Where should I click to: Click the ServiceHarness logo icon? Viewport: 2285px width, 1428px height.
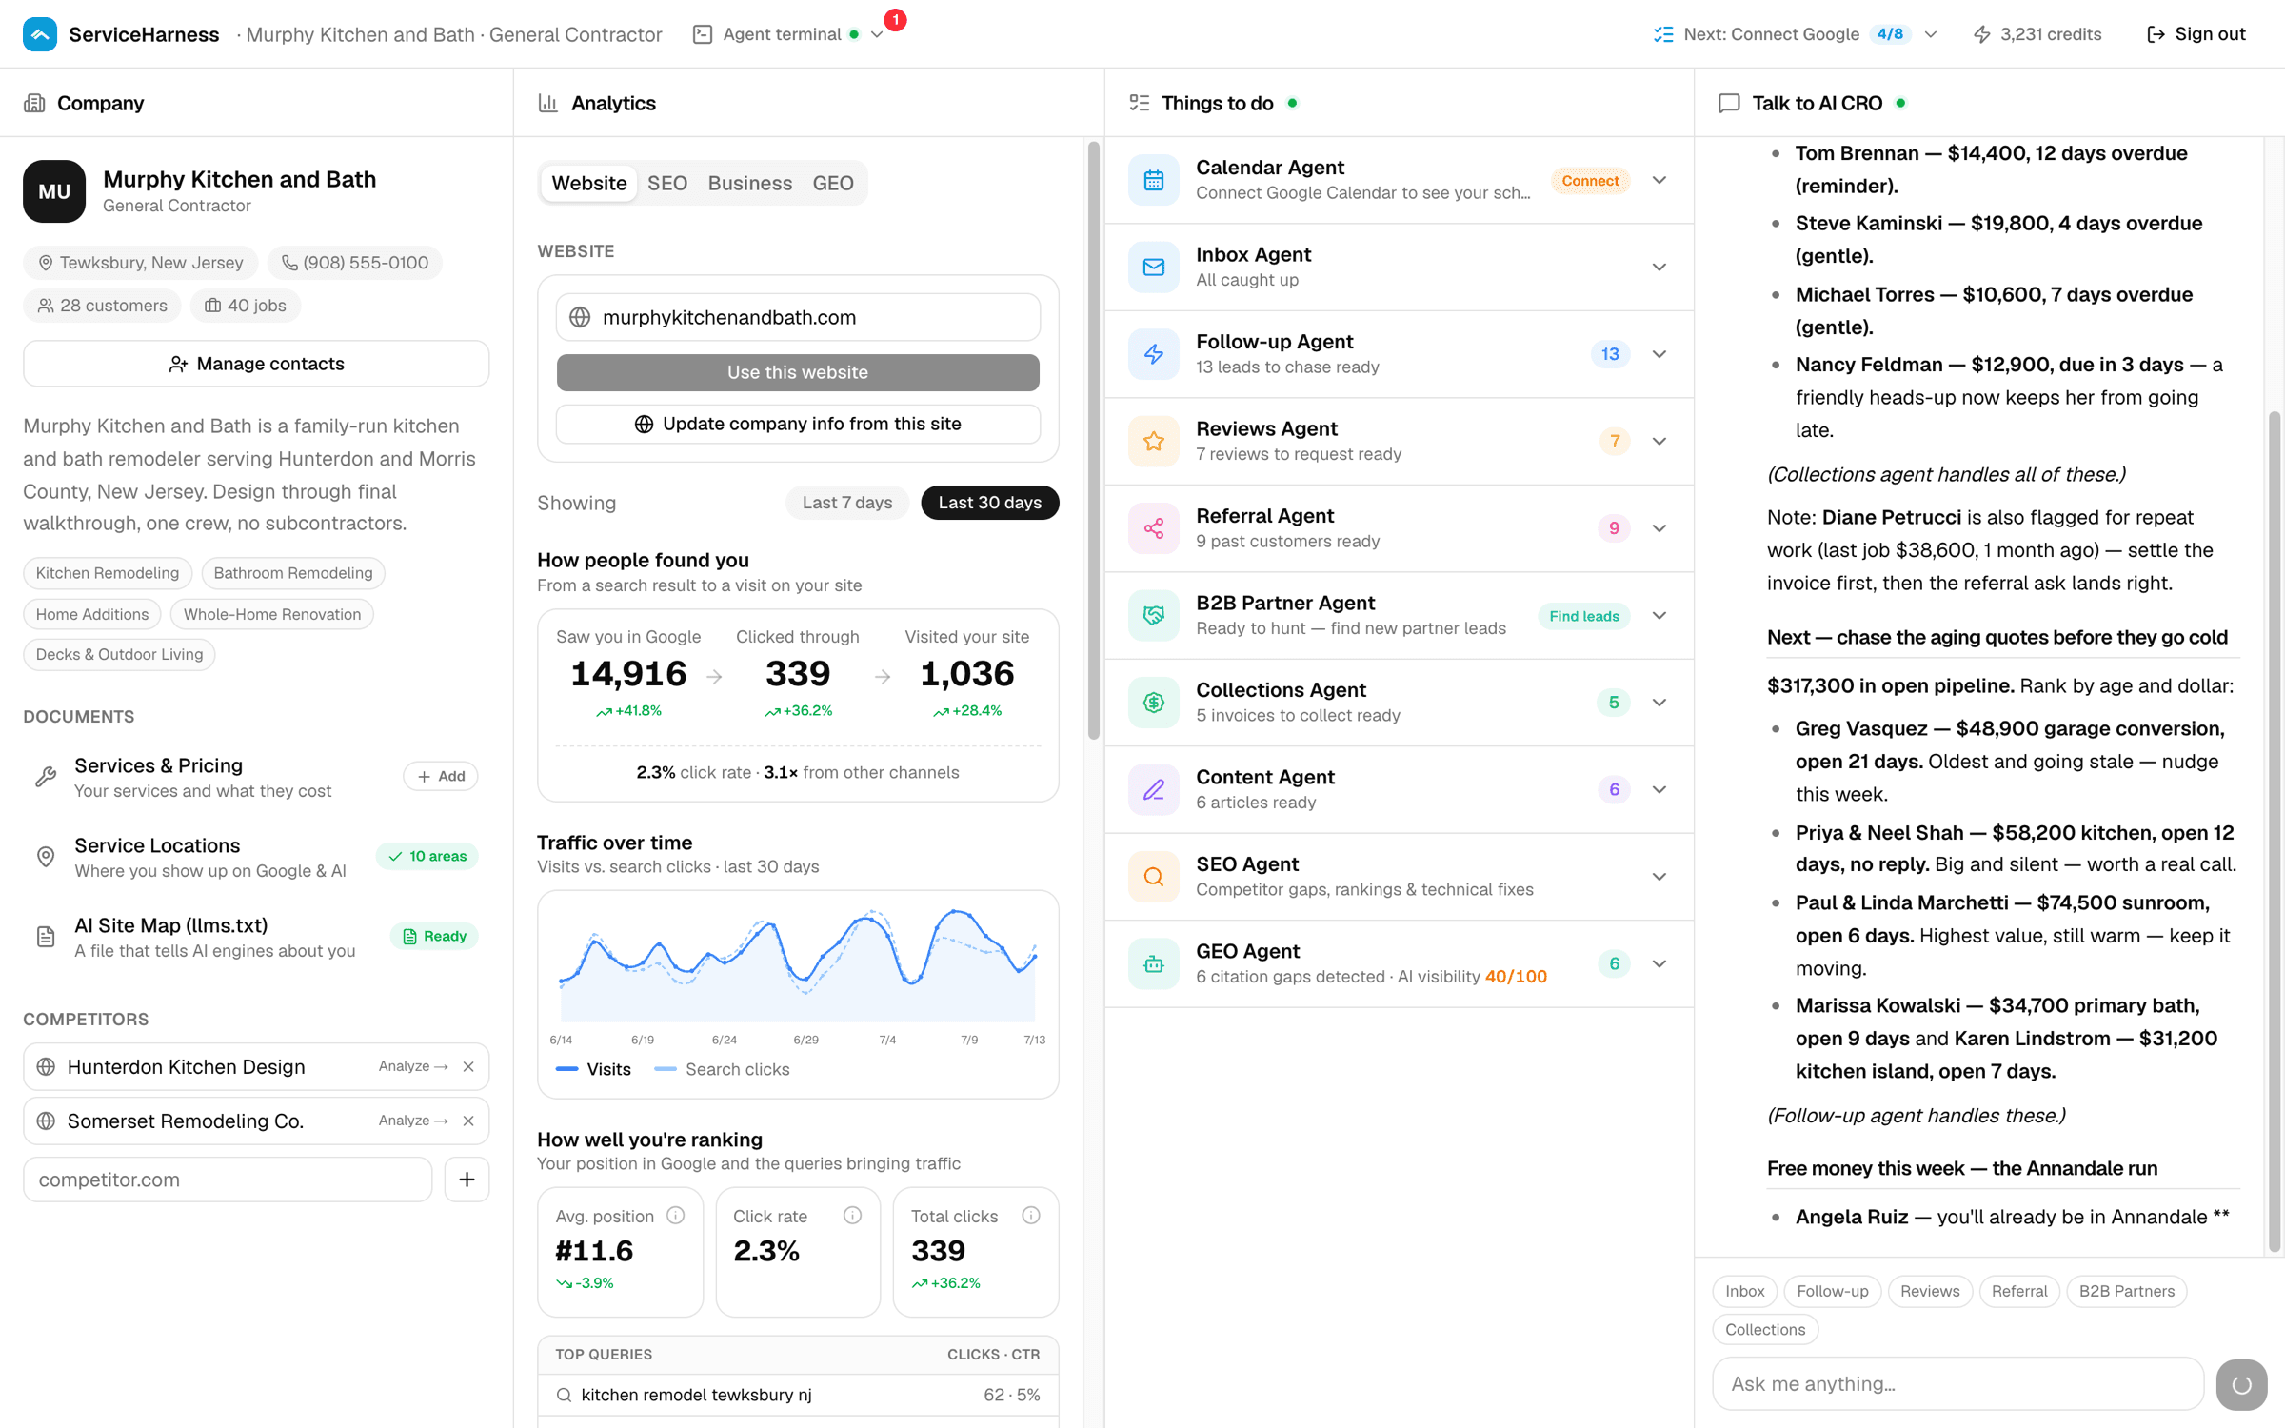click(39, 34)
